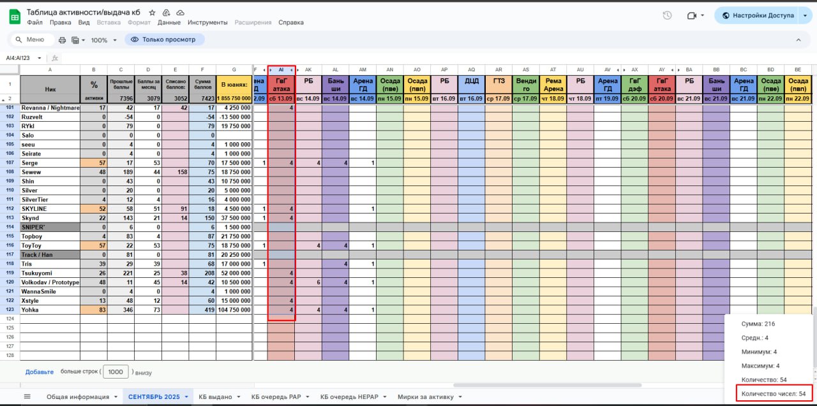Open the all sheets list hamburger icon
The image size is (817, 406).
click(x=27, y=396)
